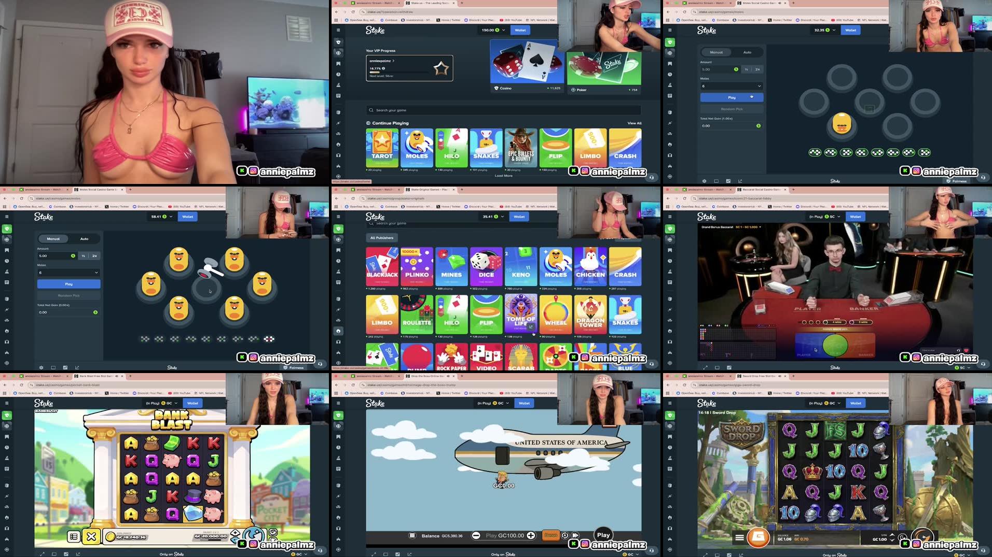
Task: Click the Bank Blast spin arrow button
Action: coord(254,535)
